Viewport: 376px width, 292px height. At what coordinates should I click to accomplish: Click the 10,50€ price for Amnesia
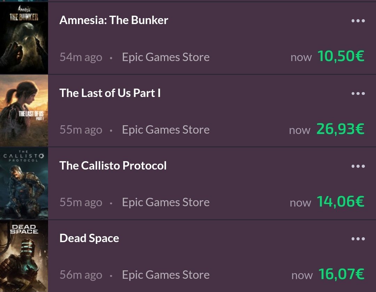pos(341,57)
